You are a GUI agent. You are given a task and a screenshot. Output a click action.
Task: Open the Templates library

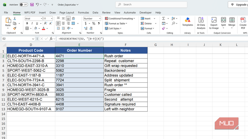pos(188,22)
